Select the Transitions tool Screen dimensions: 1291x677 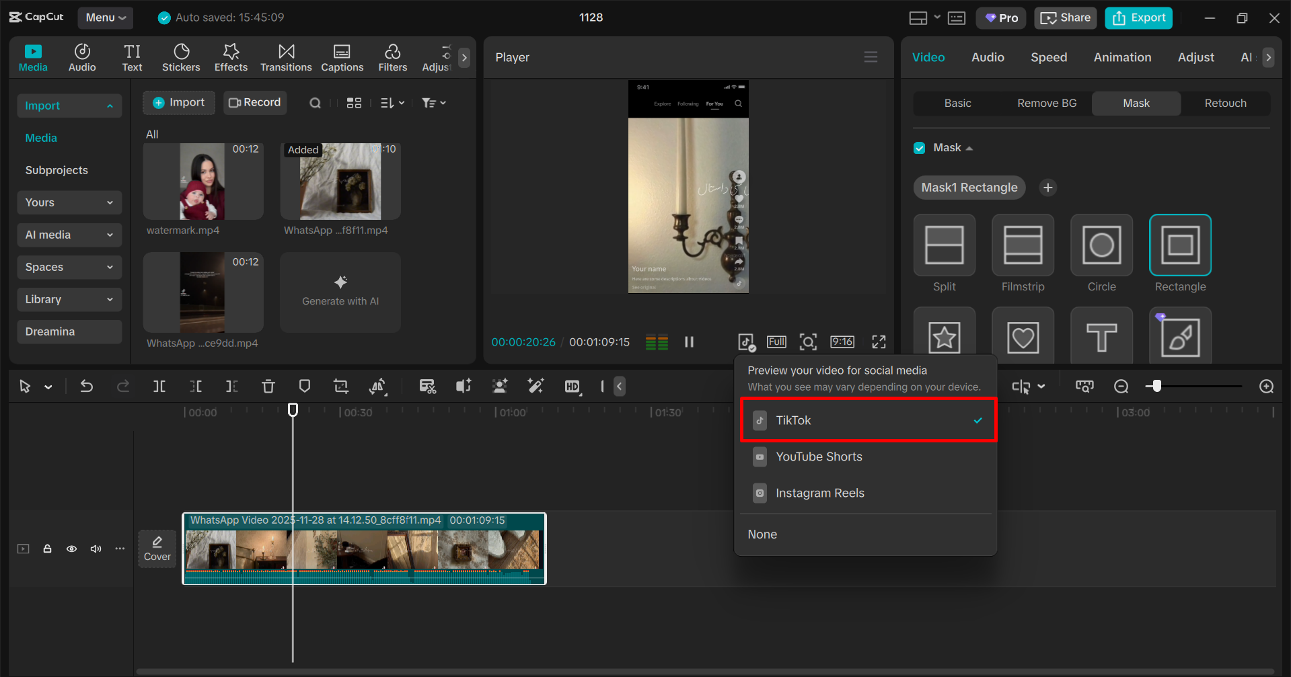point(286,57)
